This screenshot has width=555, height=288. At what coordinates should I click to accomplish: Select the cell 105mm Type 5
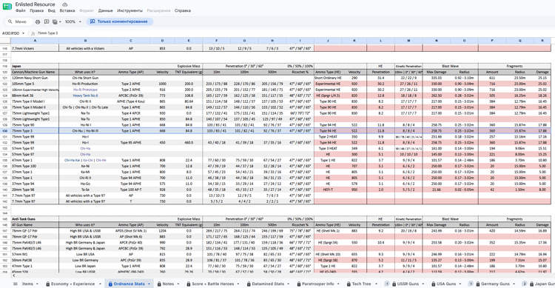pyautogui.click(x=35, y=84)
